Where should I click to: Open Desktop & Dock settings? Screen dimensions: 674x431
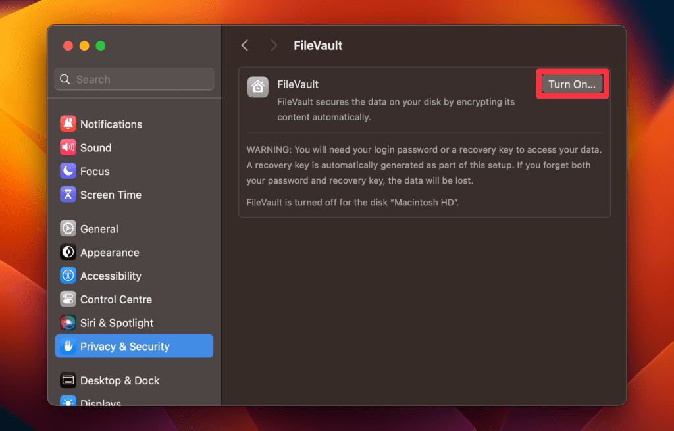coord(119,380)
